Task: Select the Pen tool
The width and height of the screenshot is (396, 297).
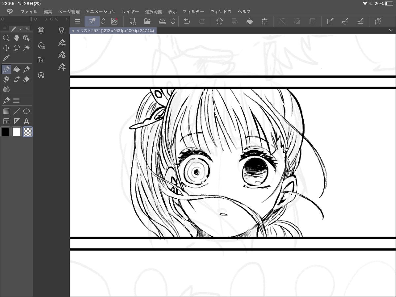Action: (6, 69)
